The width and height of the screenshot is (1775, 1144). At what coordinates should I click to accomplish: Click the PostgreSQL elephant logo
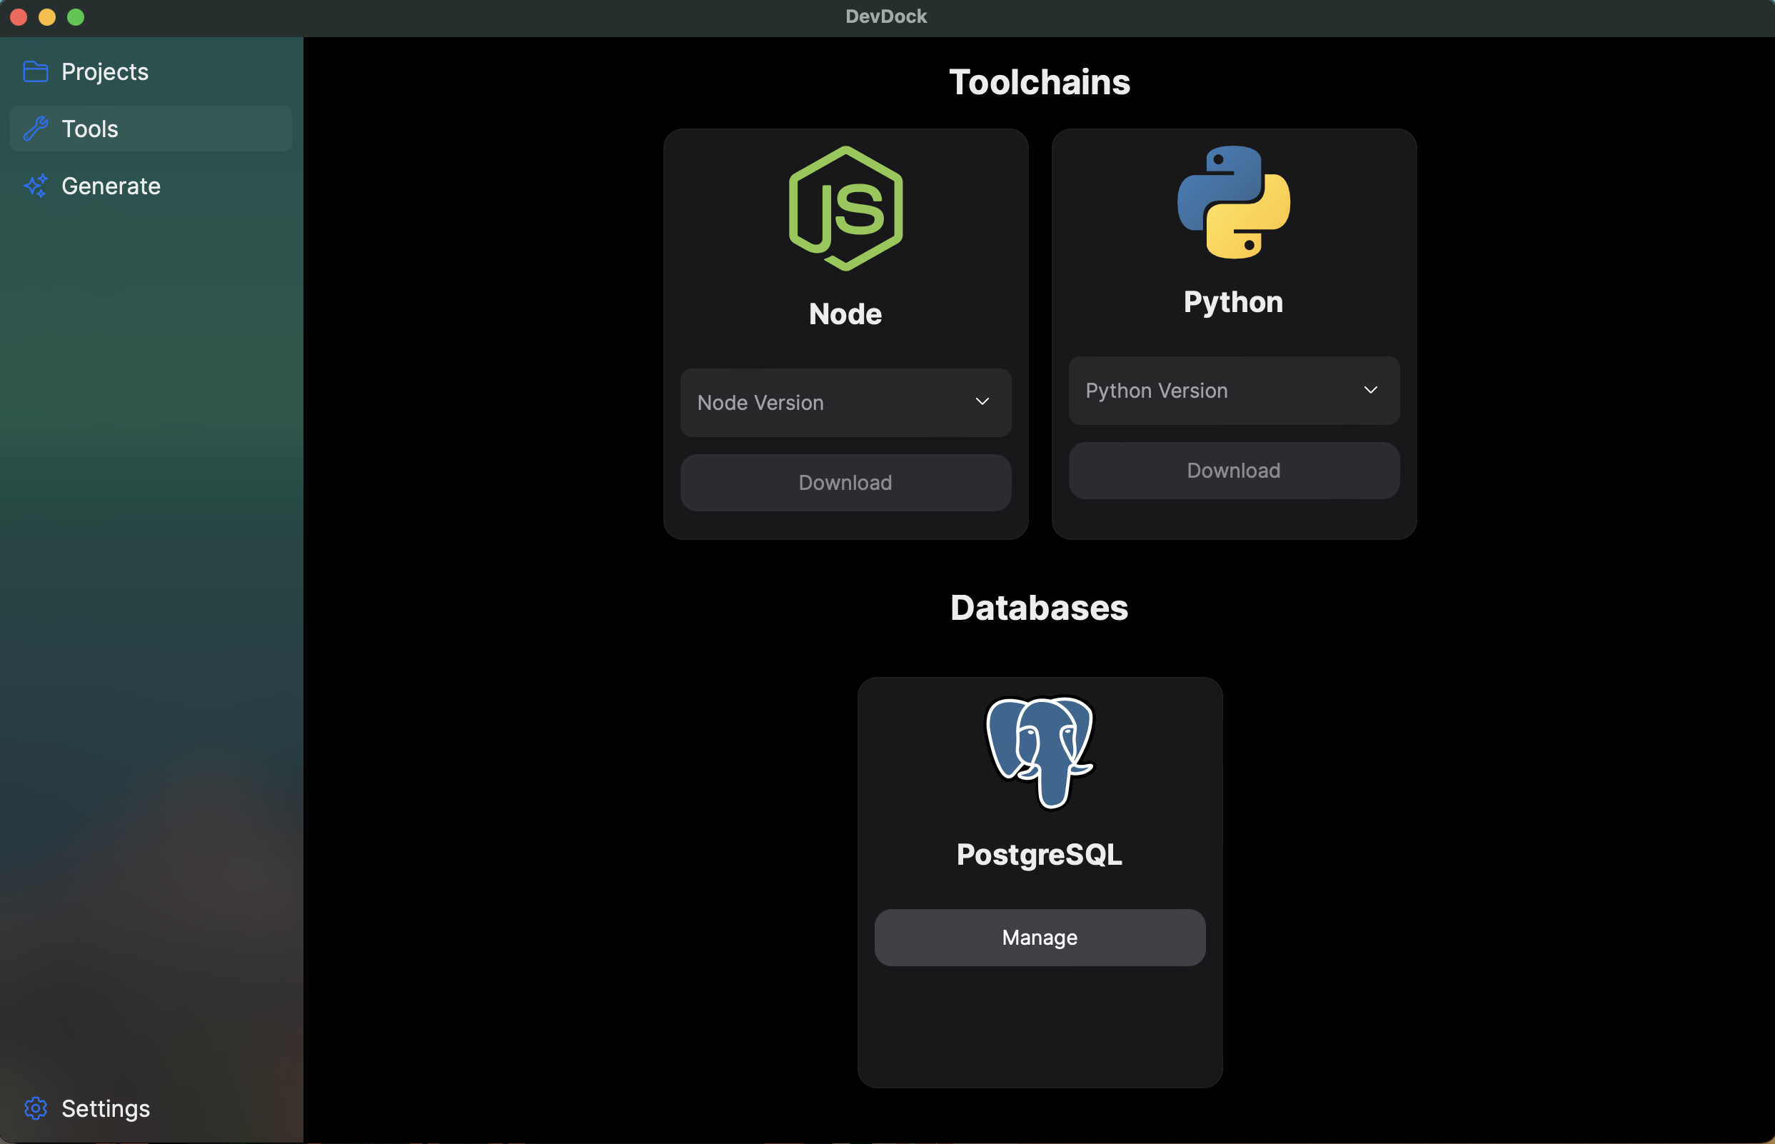point(1039,752)
